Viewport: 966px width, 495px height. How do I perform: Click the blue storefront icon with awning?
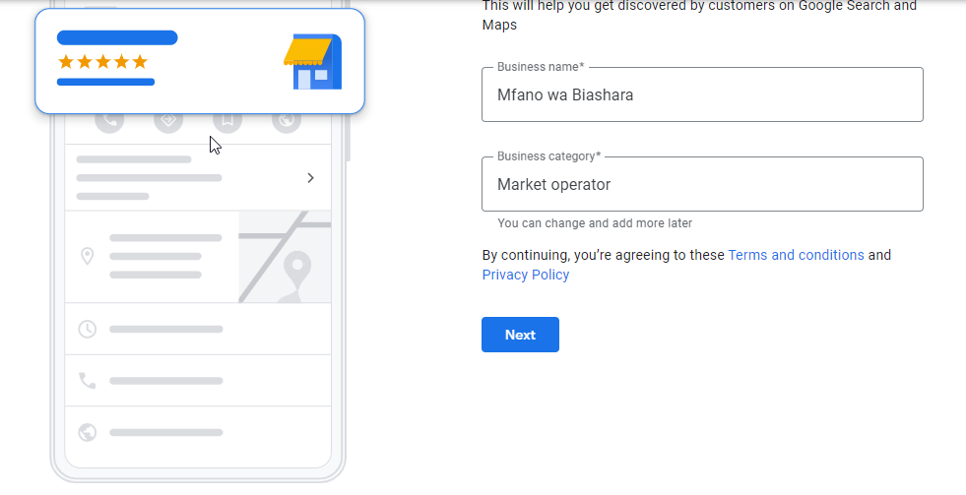pos(312,62)
